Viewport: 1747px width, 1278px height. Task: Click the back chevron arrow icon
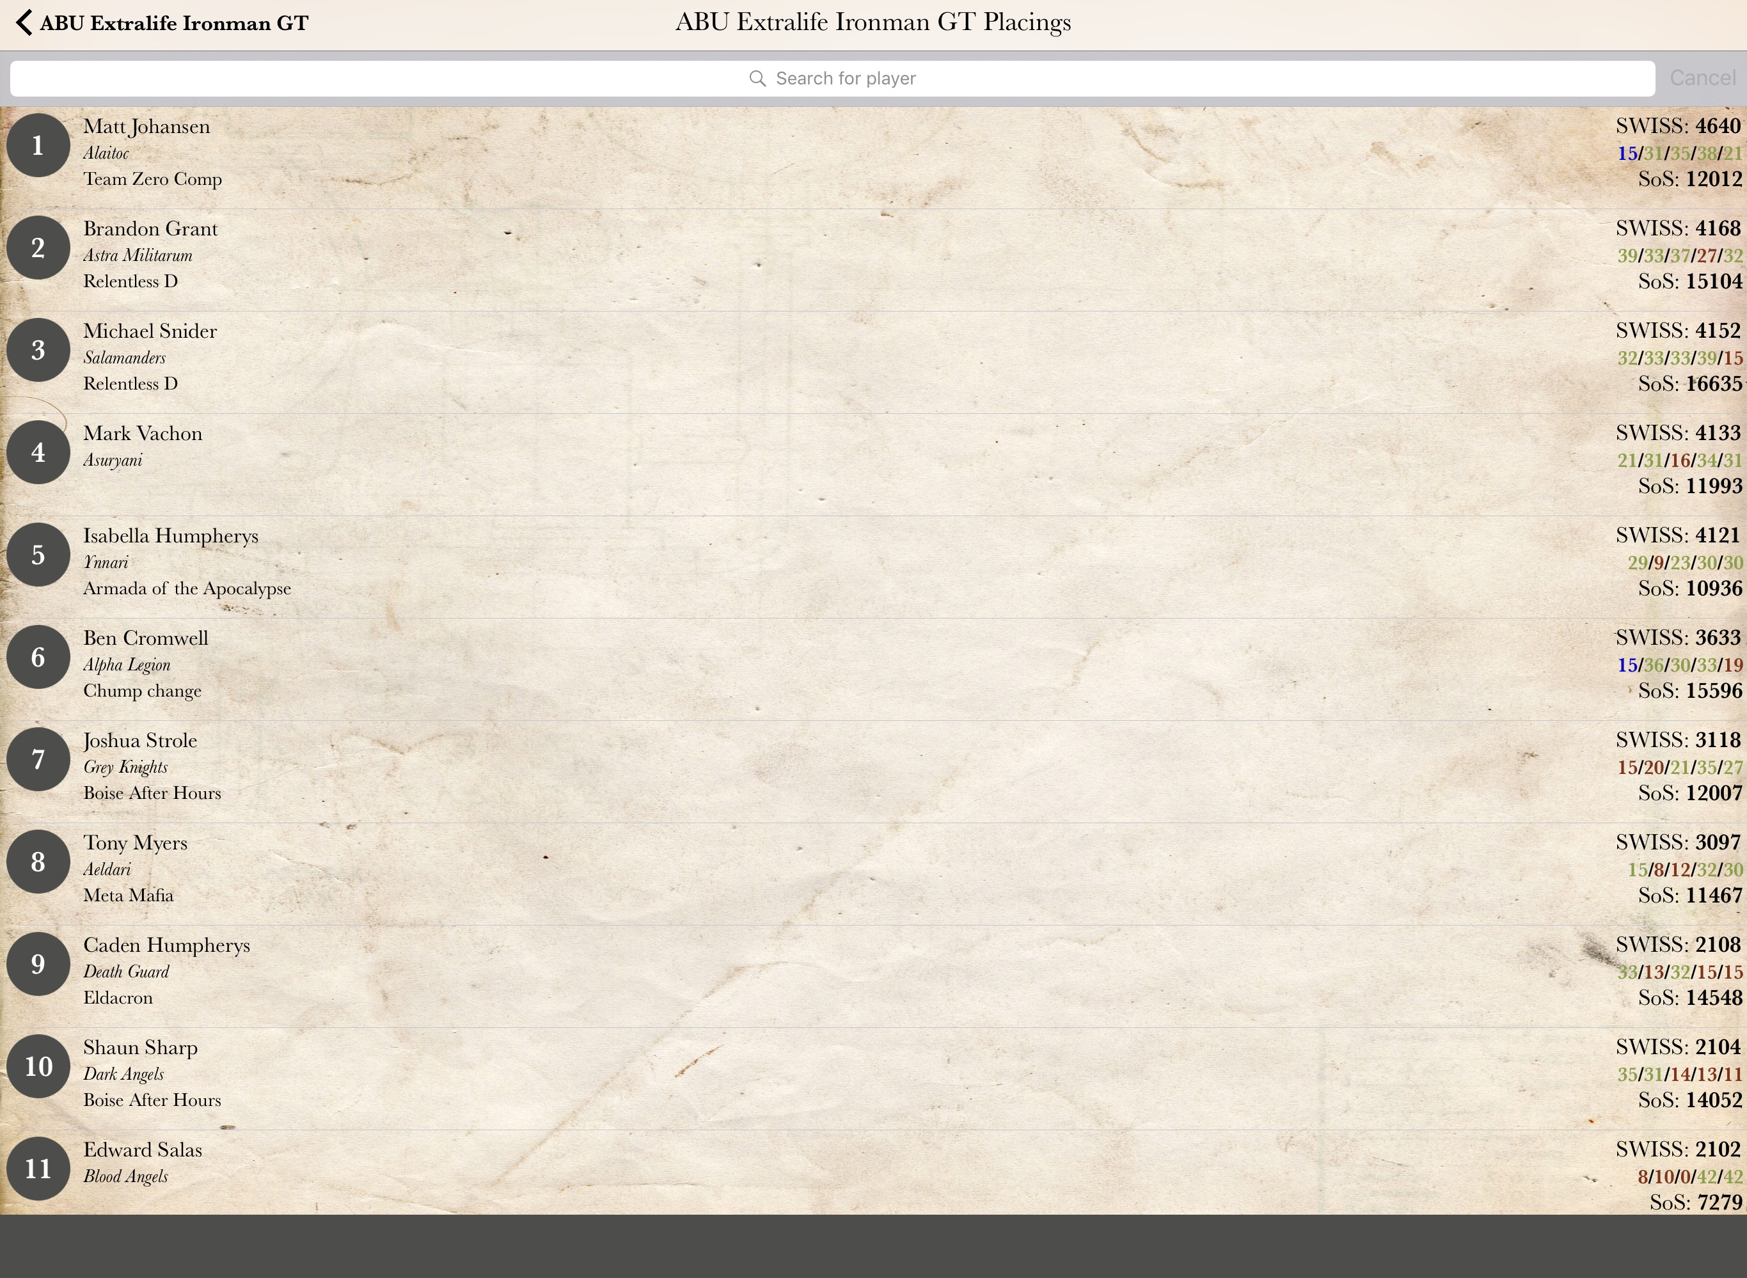24,22
